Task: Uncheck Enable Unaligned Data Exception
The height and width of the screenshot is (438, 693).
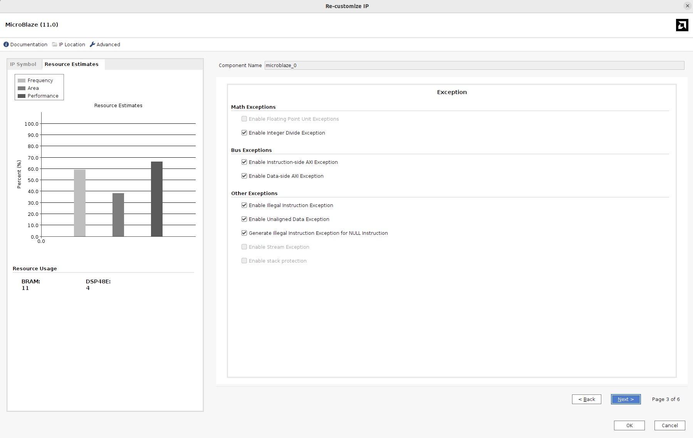Action: [244, 219]
